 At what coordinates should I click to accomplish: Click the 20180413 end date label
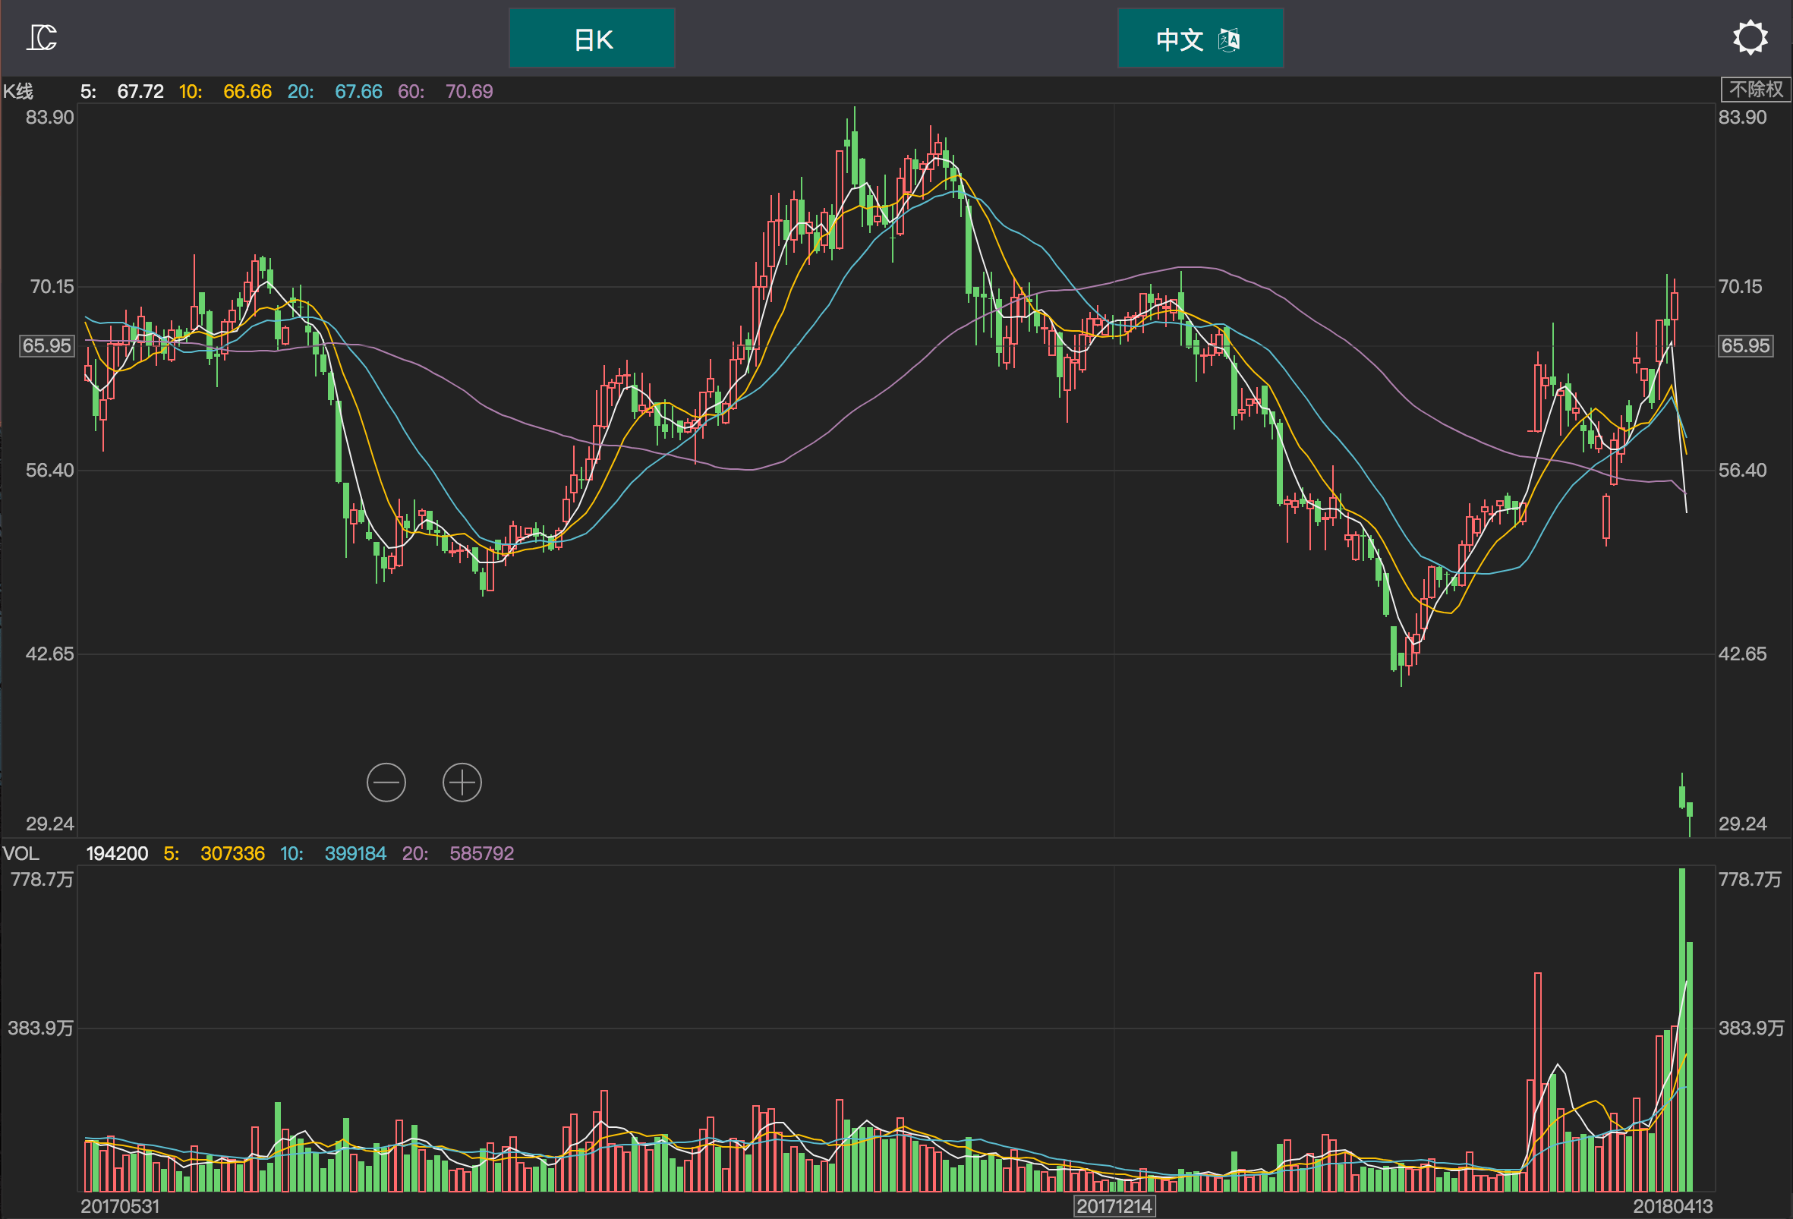point(1672,1206)
